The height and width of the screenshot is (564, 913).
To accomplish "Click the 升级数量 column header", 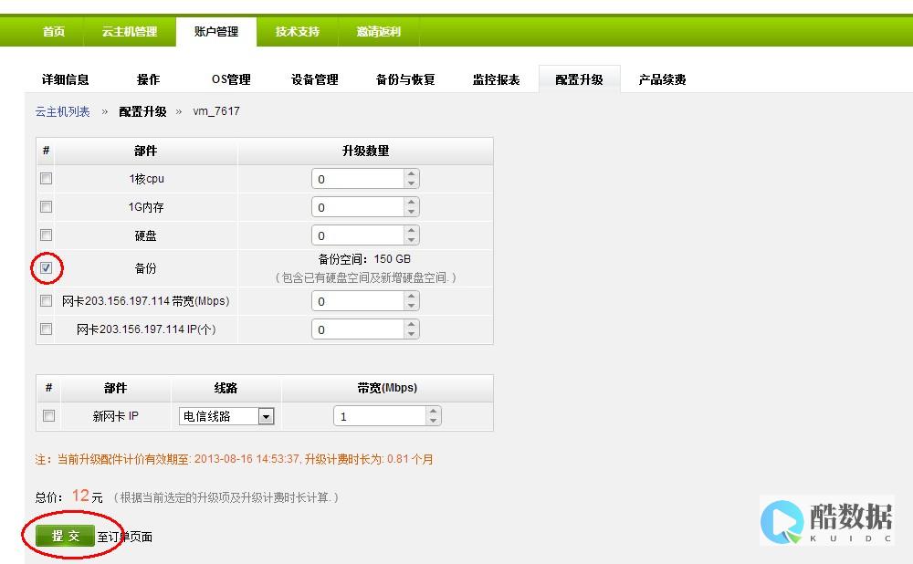I will tap(366, 151).
